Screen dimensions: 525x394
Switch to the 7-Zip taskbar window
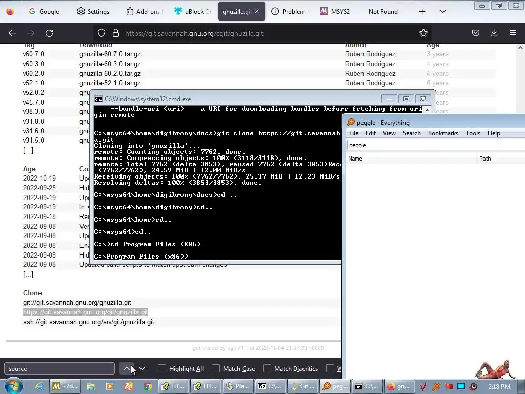[x=270, y=386]
